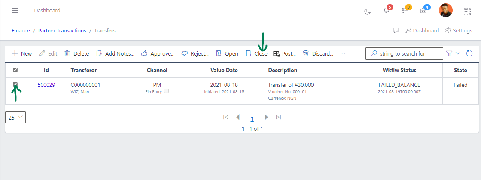Open transfer record 500029 link
This screenshot has height=180, width=481.
pos(46,85)
